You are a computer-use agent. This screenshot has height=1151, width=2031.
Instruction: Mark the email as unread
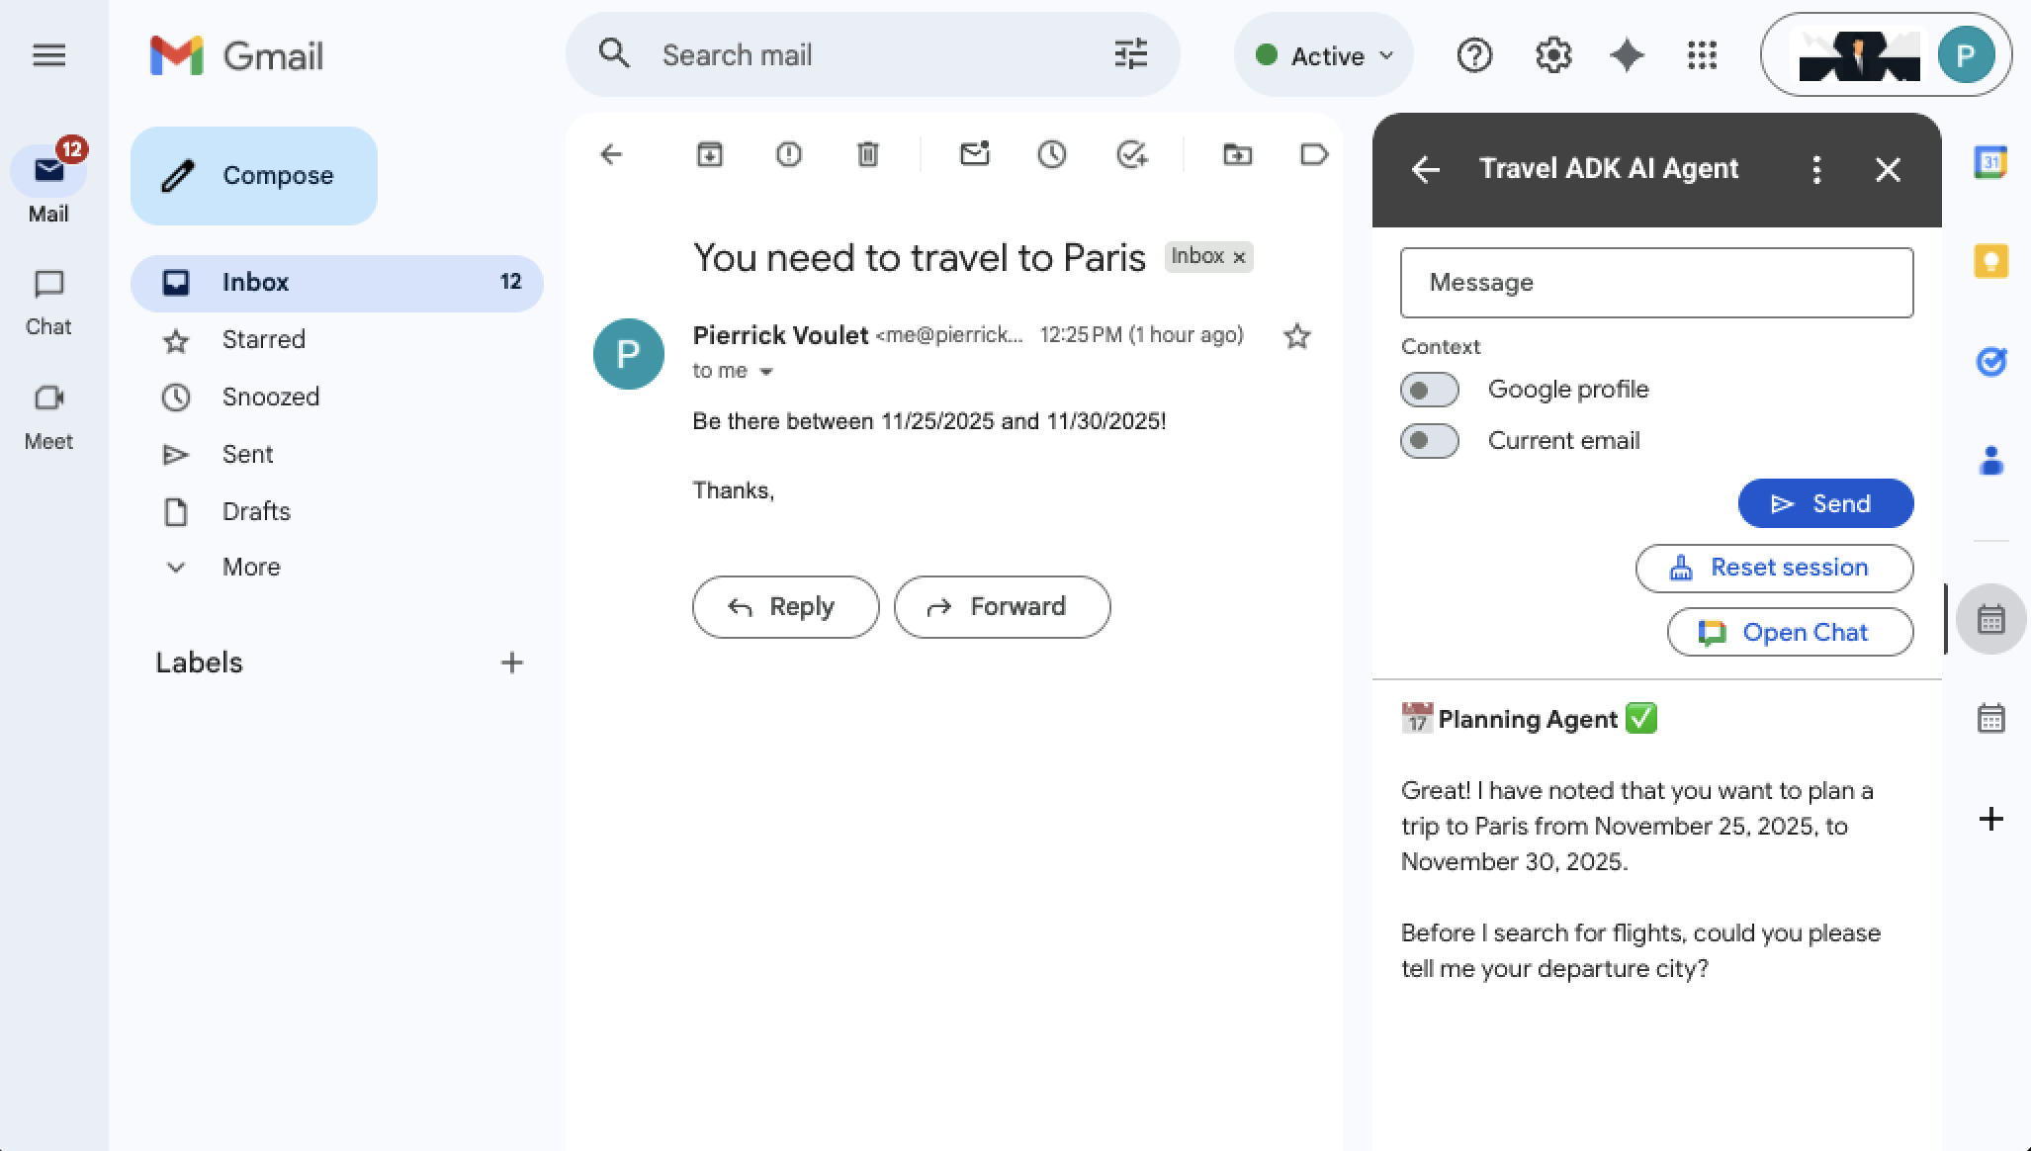click(975, 154)
